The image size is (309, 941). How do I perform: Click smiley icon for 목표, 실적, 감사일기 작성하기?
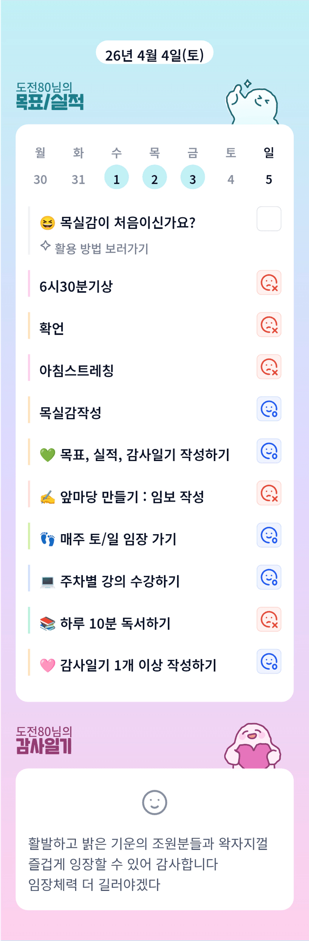coord(269,451)
